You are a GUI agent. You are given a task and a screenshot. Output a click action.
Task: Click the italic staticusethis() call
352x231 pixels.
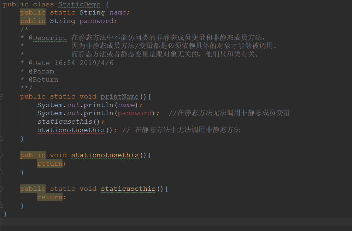pyautogui.click(x=68, y=122)
